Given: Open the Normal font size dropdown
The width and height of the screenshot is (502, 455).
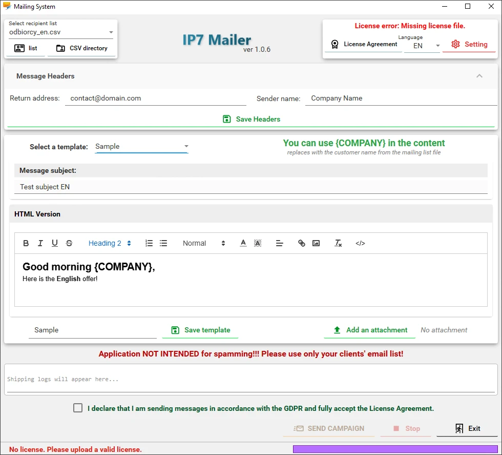Looking at the screenshot, I should (x=204, y=243).
